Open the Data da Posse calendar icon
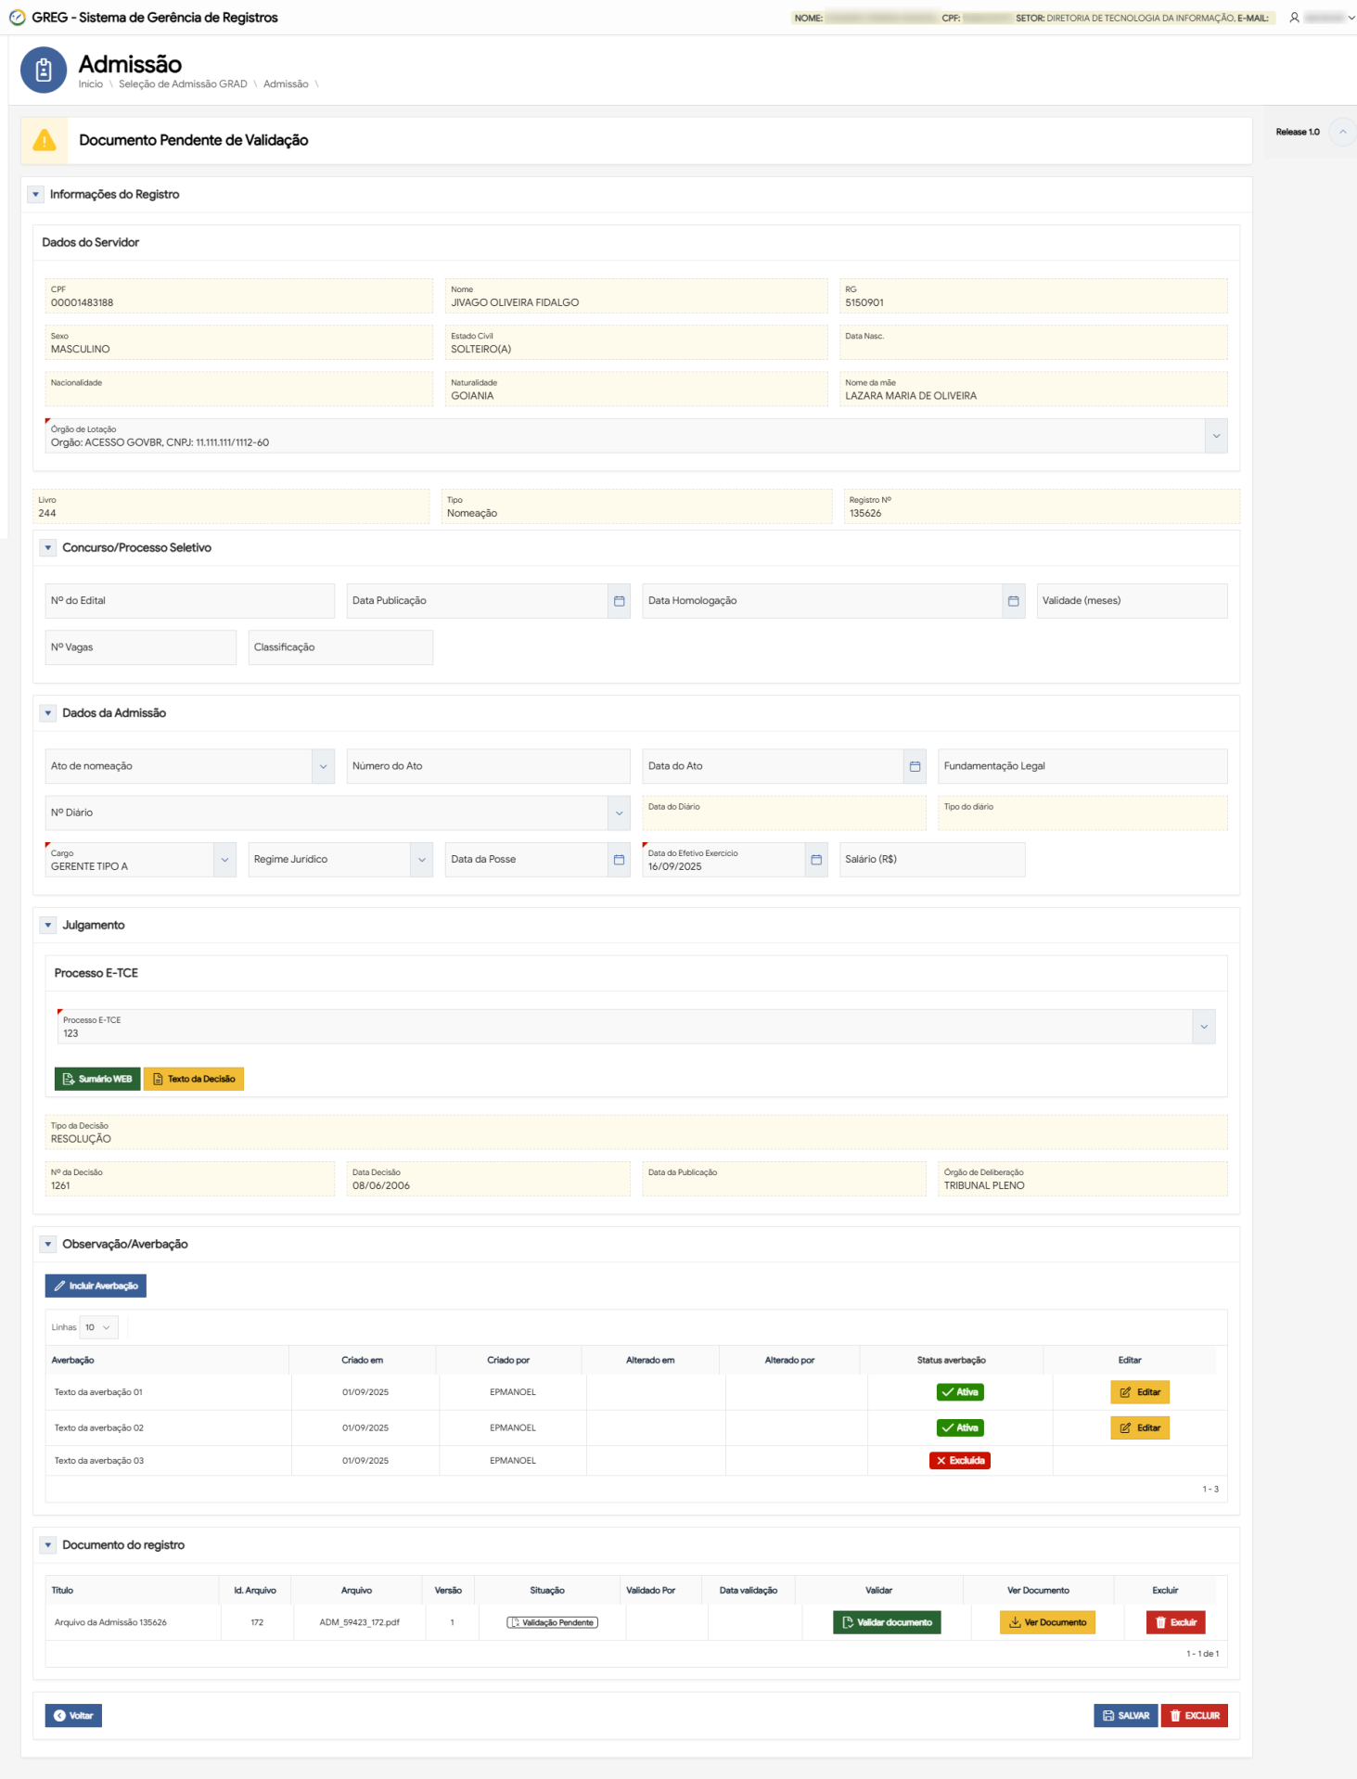Image resolution: width=1357 pixels, height=1779 pixels. [x=619, y=860]
